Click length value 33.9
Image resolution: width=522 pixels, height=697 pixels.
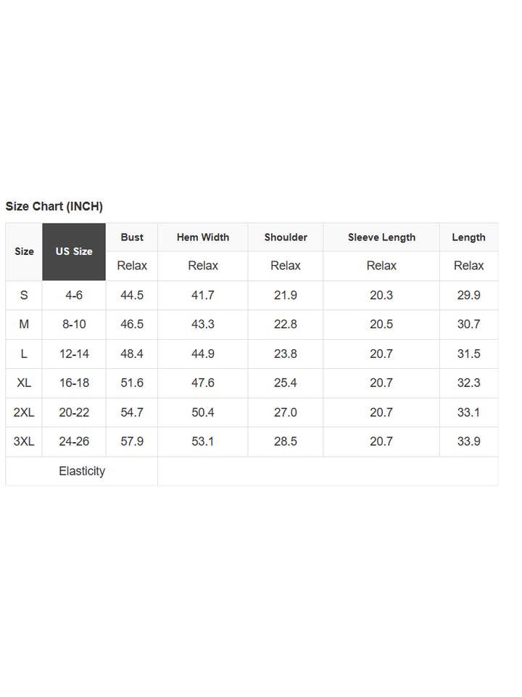click(x=468, y=441)
